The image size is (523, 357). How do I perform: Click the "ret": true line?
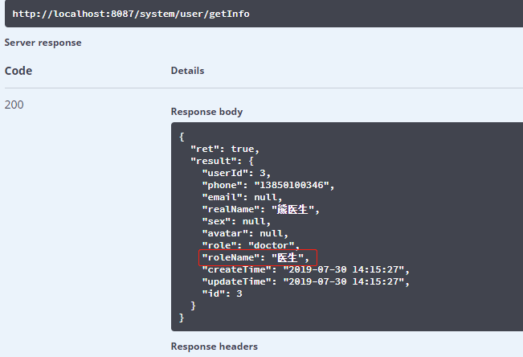(x=224, y=149)
